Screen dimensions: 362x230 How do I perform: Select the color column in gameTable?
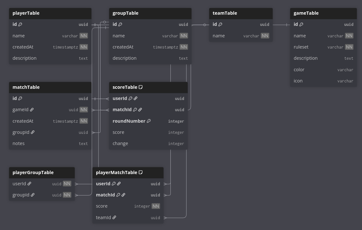(x=323, y=70)
